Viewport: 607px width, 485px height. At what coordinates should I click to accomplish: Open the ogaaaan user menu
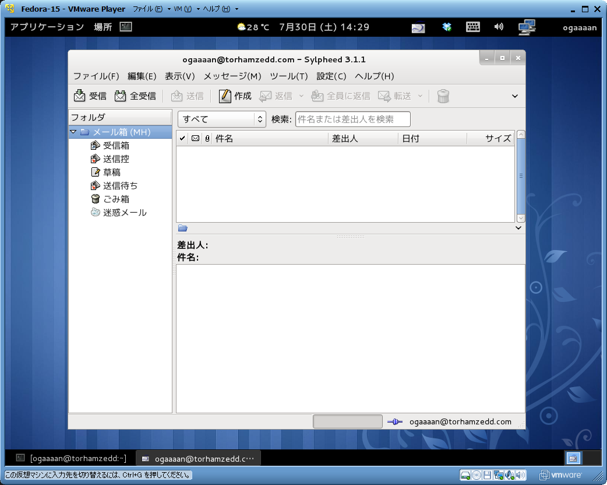pyautogui.click(x=580, y=27)
